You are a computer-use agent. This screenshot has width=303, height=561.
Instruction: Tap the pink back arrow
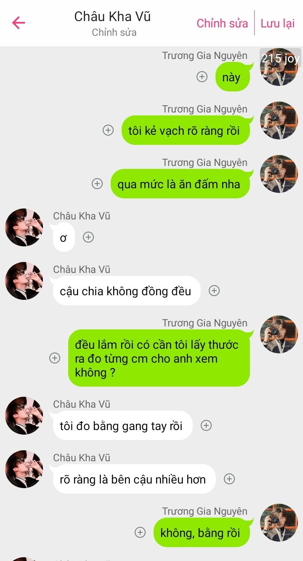pyautogui.click(x=19, y=23)
